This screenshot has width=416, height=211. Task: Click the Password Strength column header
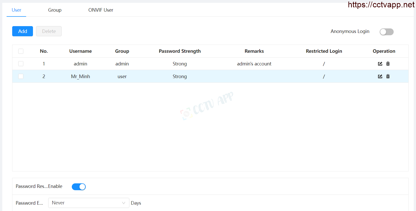pos(180,51)
